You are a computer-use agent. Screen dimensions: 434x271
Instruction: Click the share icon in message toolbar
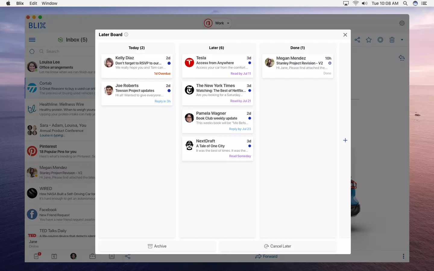[357, 40]
